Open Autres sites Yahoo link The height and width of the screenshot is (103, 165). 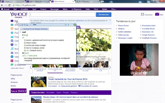(x=17, y=68)
